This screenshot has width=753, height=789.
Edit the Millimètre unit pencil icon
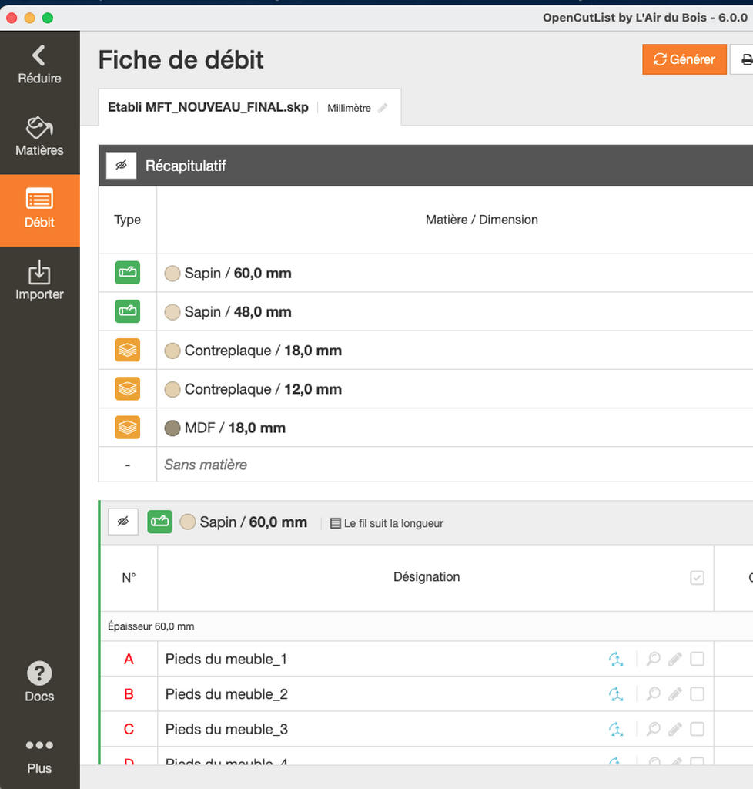(383, 108)
